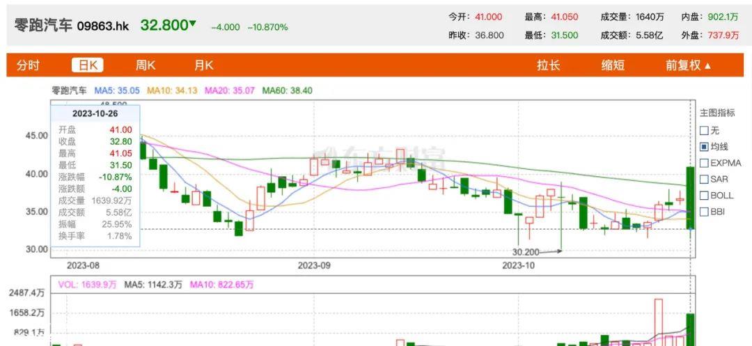Image resolution: width=752 pixels, height=346 pixels.
Task: Click the last green candlestick on chart
Action: tap(691, 198)
